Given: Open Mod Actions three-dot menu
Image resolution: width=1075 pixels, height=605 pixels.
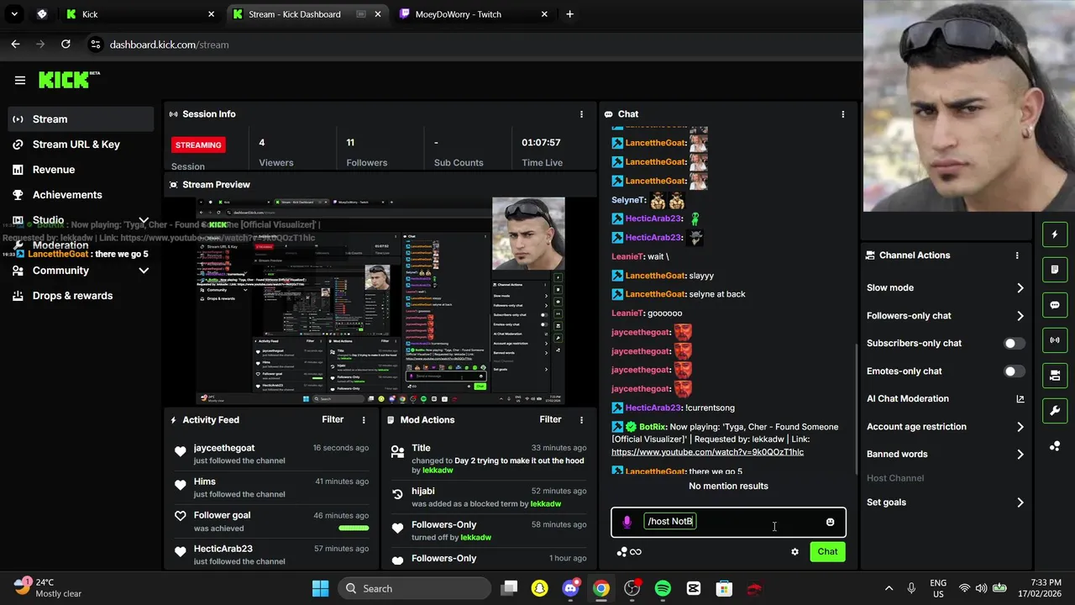Looking at the screenshot, I should tap(581, 420).
